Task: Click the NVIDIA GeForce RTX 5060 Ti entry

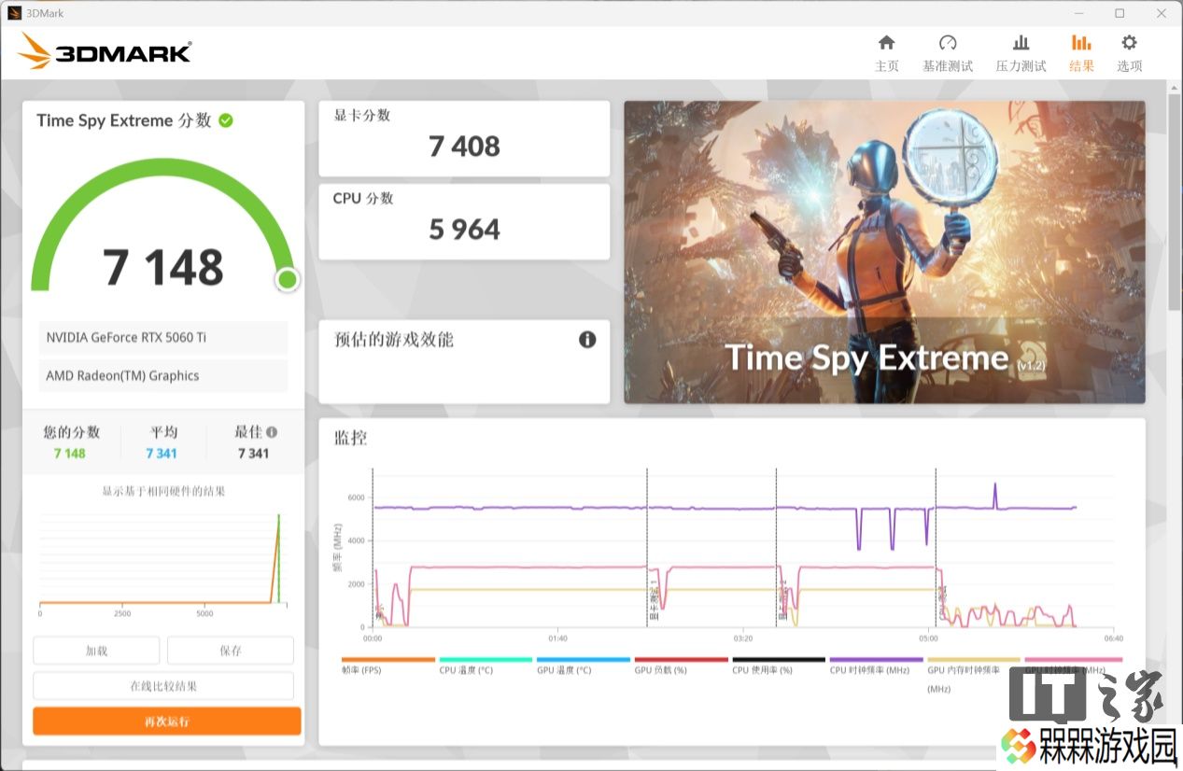Action: pos(163,337)
